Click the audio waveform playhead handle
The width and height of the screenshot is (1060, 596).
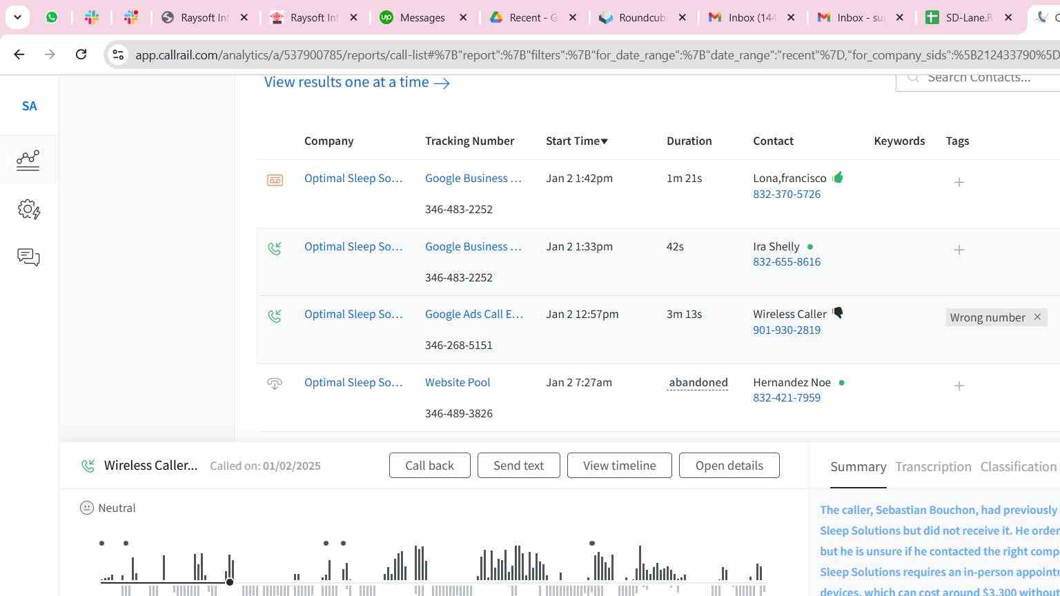click(230, 582)
